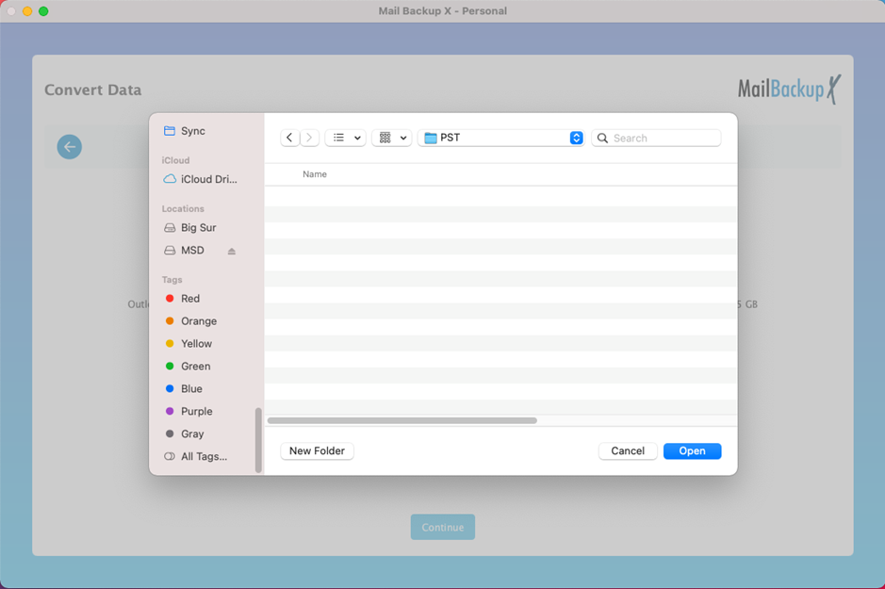Create a New Folder
This screenshot has width=885, height=589.
click(318, 450)
